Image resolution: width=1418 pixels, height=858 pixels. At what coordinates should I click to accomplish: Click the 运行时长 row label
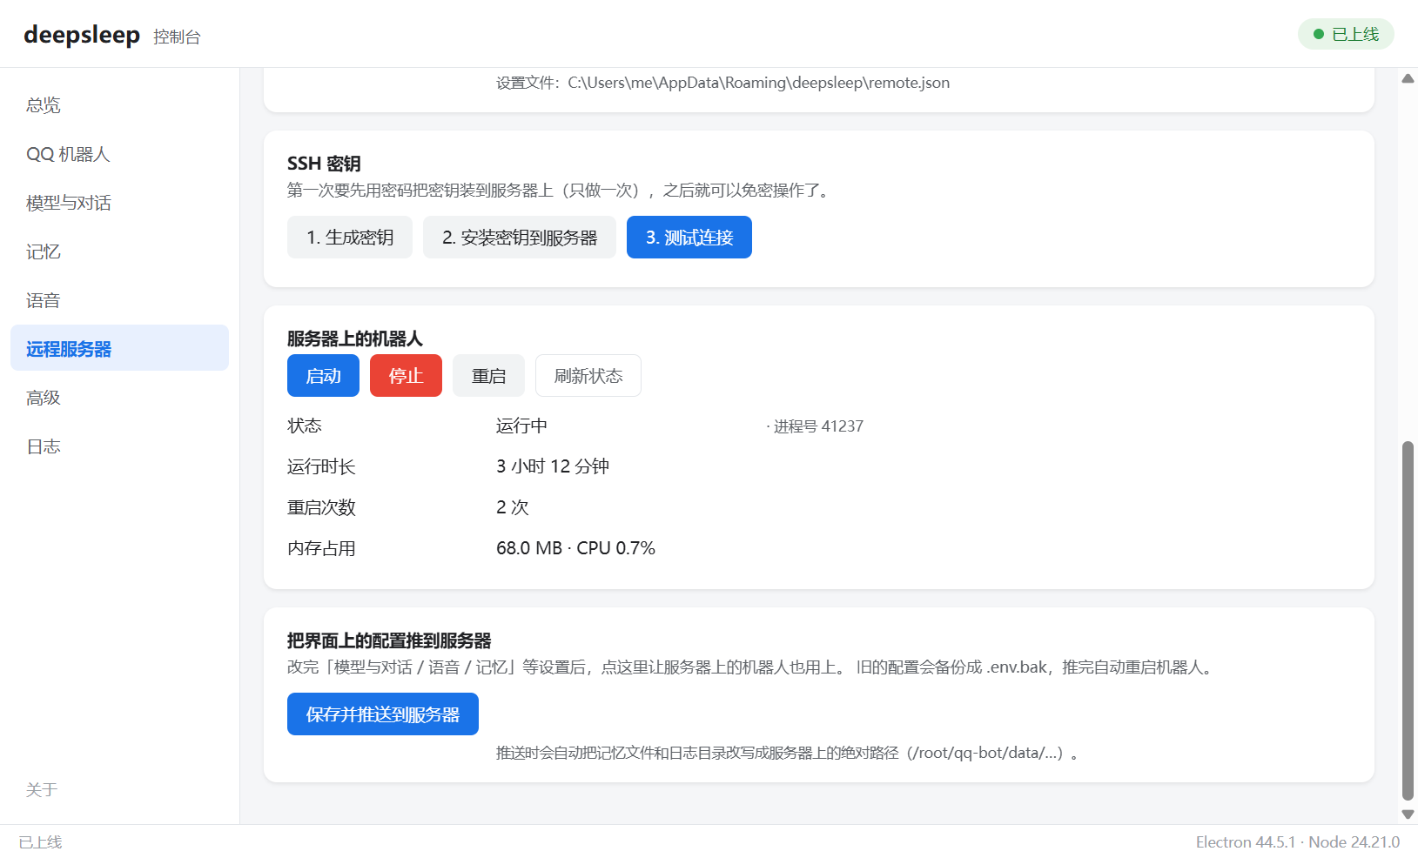coord(321,466)
